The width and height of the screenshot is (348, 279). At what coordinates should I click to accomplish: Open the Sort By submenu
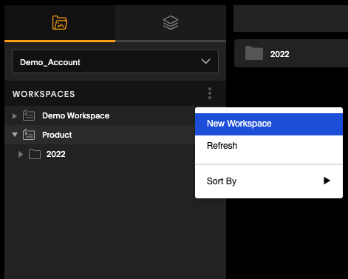[x=269, y=181]
